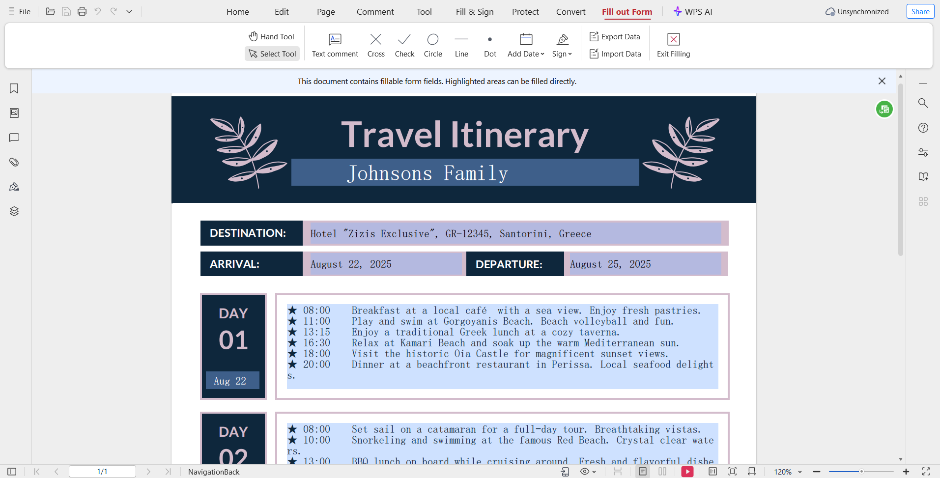
Task: Go to the last page
Action: [x=168, y=472]
